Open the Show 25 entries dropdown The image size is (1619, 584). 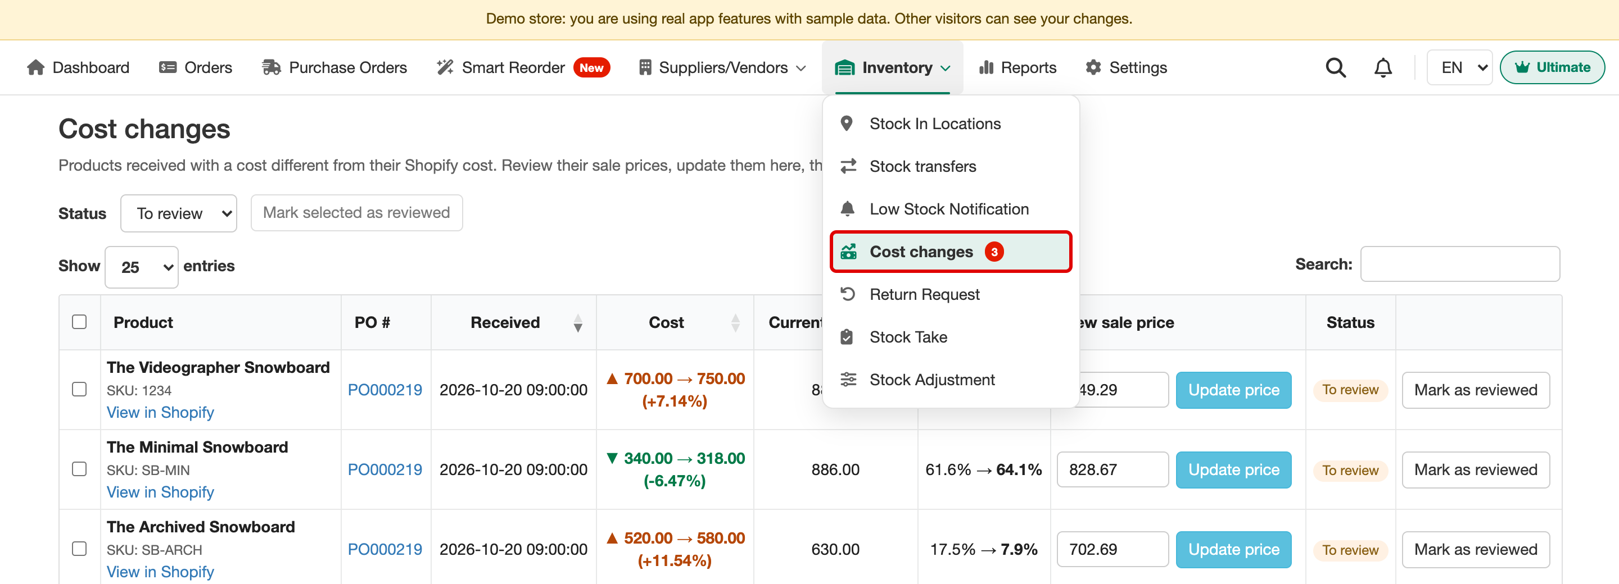coord(142,267)
